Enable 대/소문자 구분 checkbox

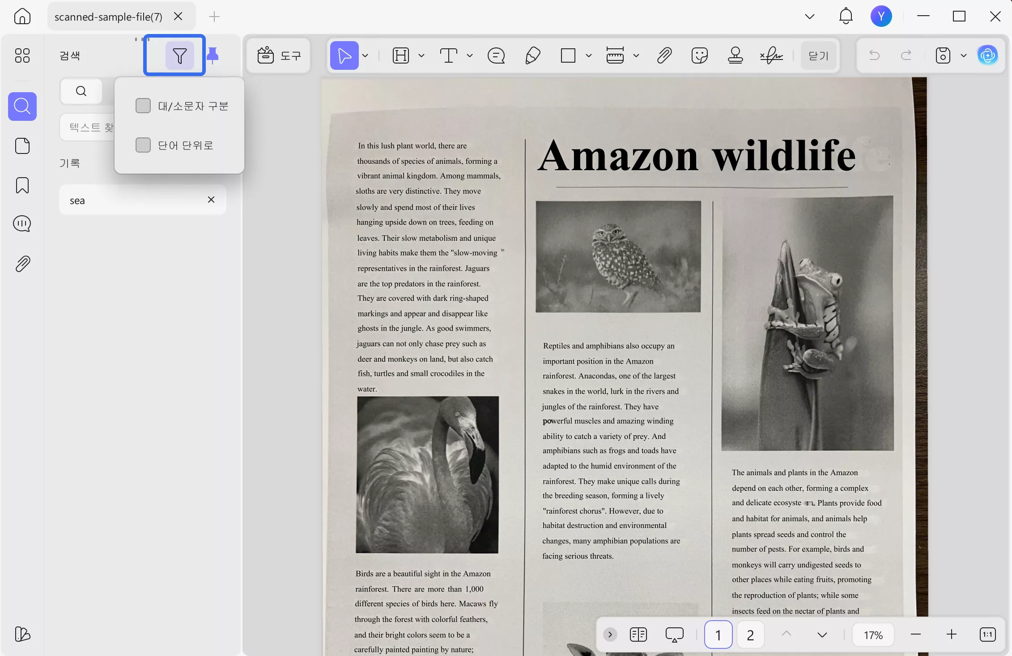(143, 106)
